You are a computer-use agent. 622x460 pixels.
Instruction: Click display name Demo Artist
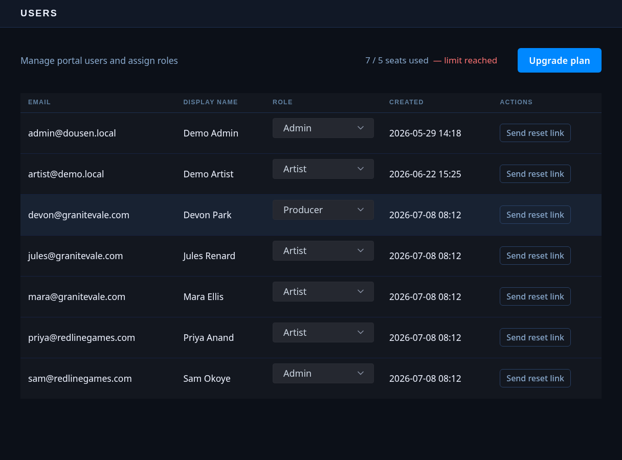coord(208,174)
